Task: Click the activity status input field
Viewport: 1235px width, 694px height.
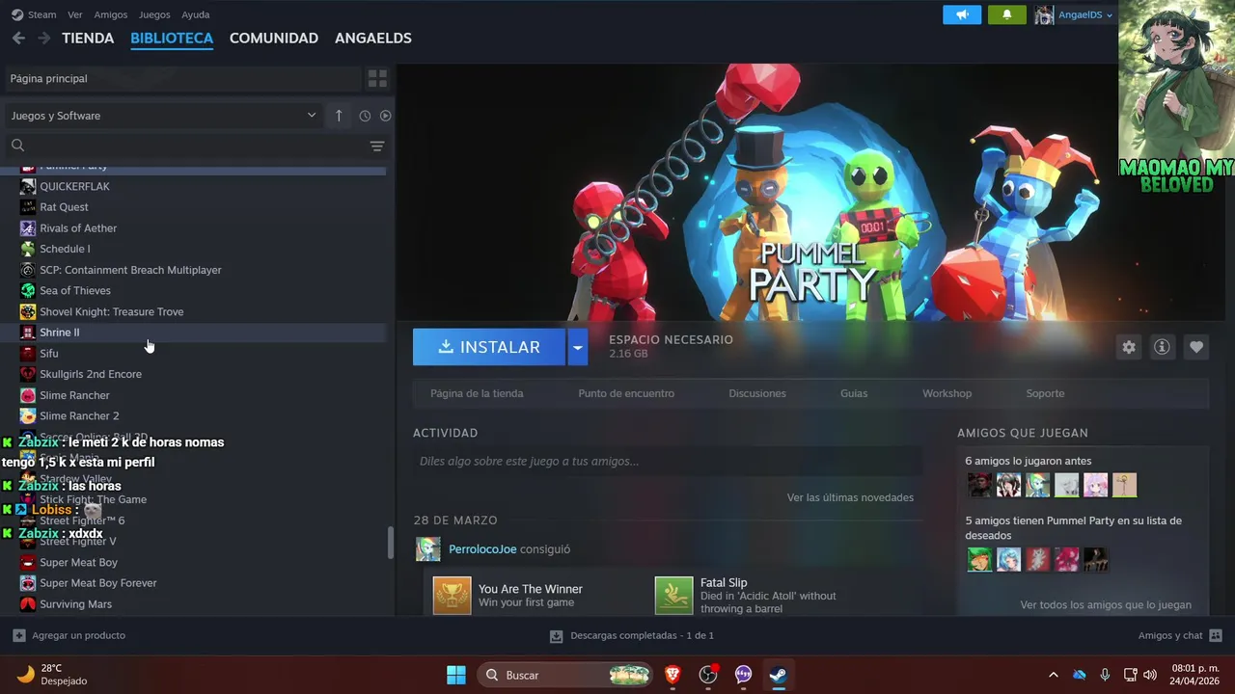Action: tap(668, 462)
